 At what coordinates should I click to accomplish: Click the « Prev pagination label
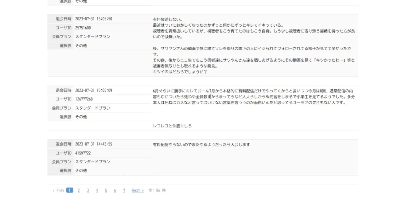58,190
